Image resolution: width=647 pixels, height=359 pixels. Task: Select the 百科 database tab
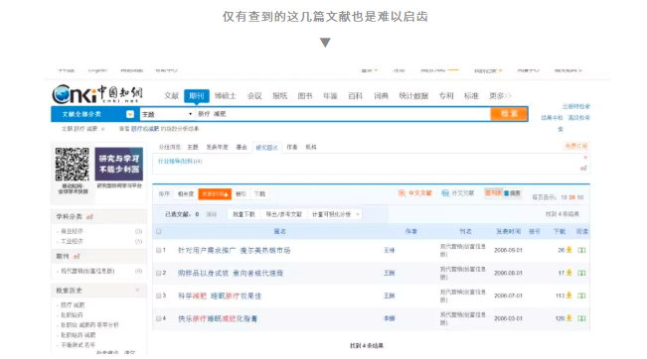pyautogui.click(x=355, y=96)
